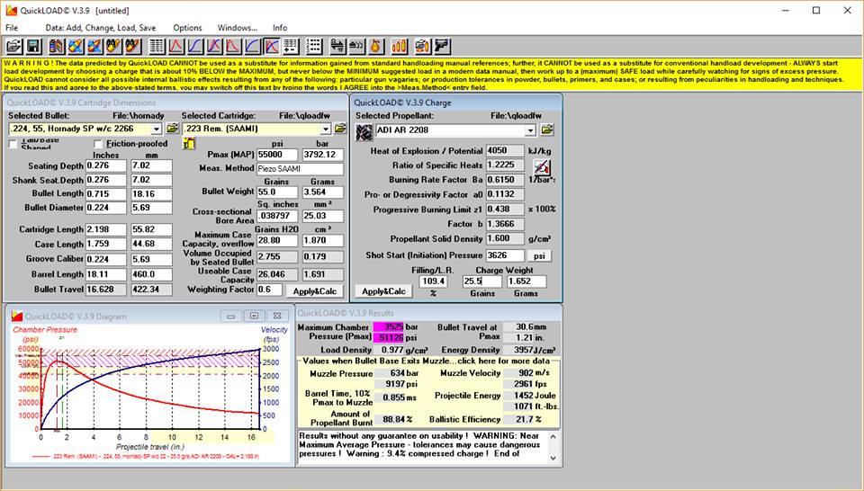Click 'Values when Bullet Base Exits Muzzle' link
This screenshot has height=491, width=864.
coord(426,362)
